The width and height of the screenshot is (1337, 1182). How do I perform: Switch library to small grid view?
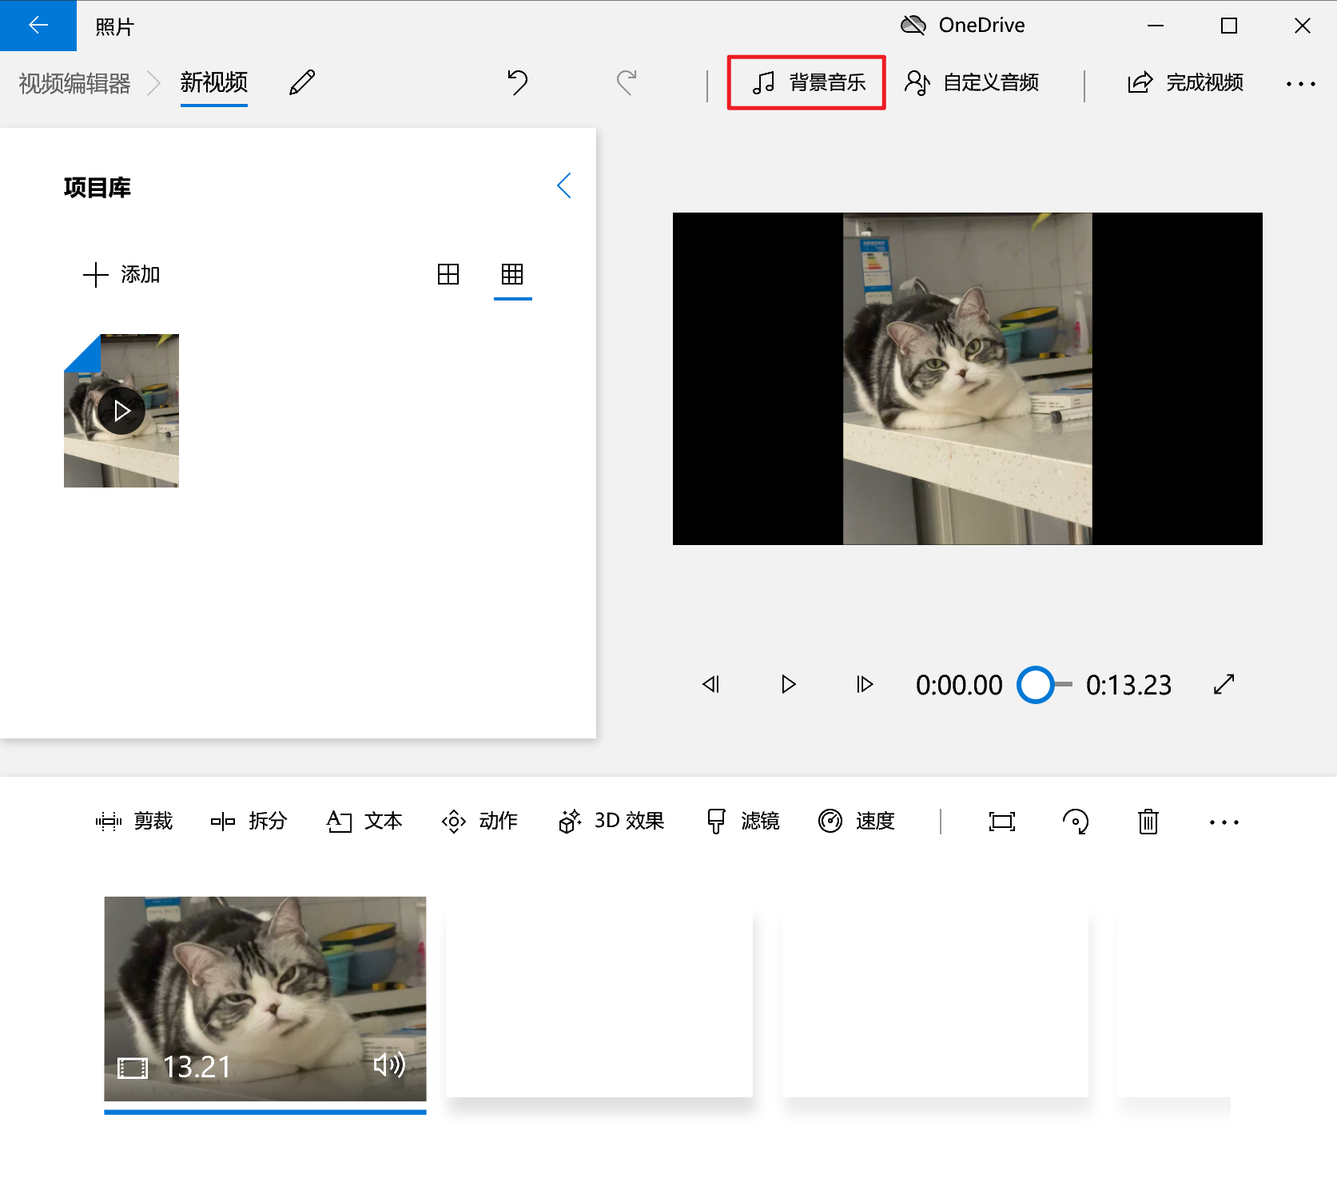[x=512, y=274]
